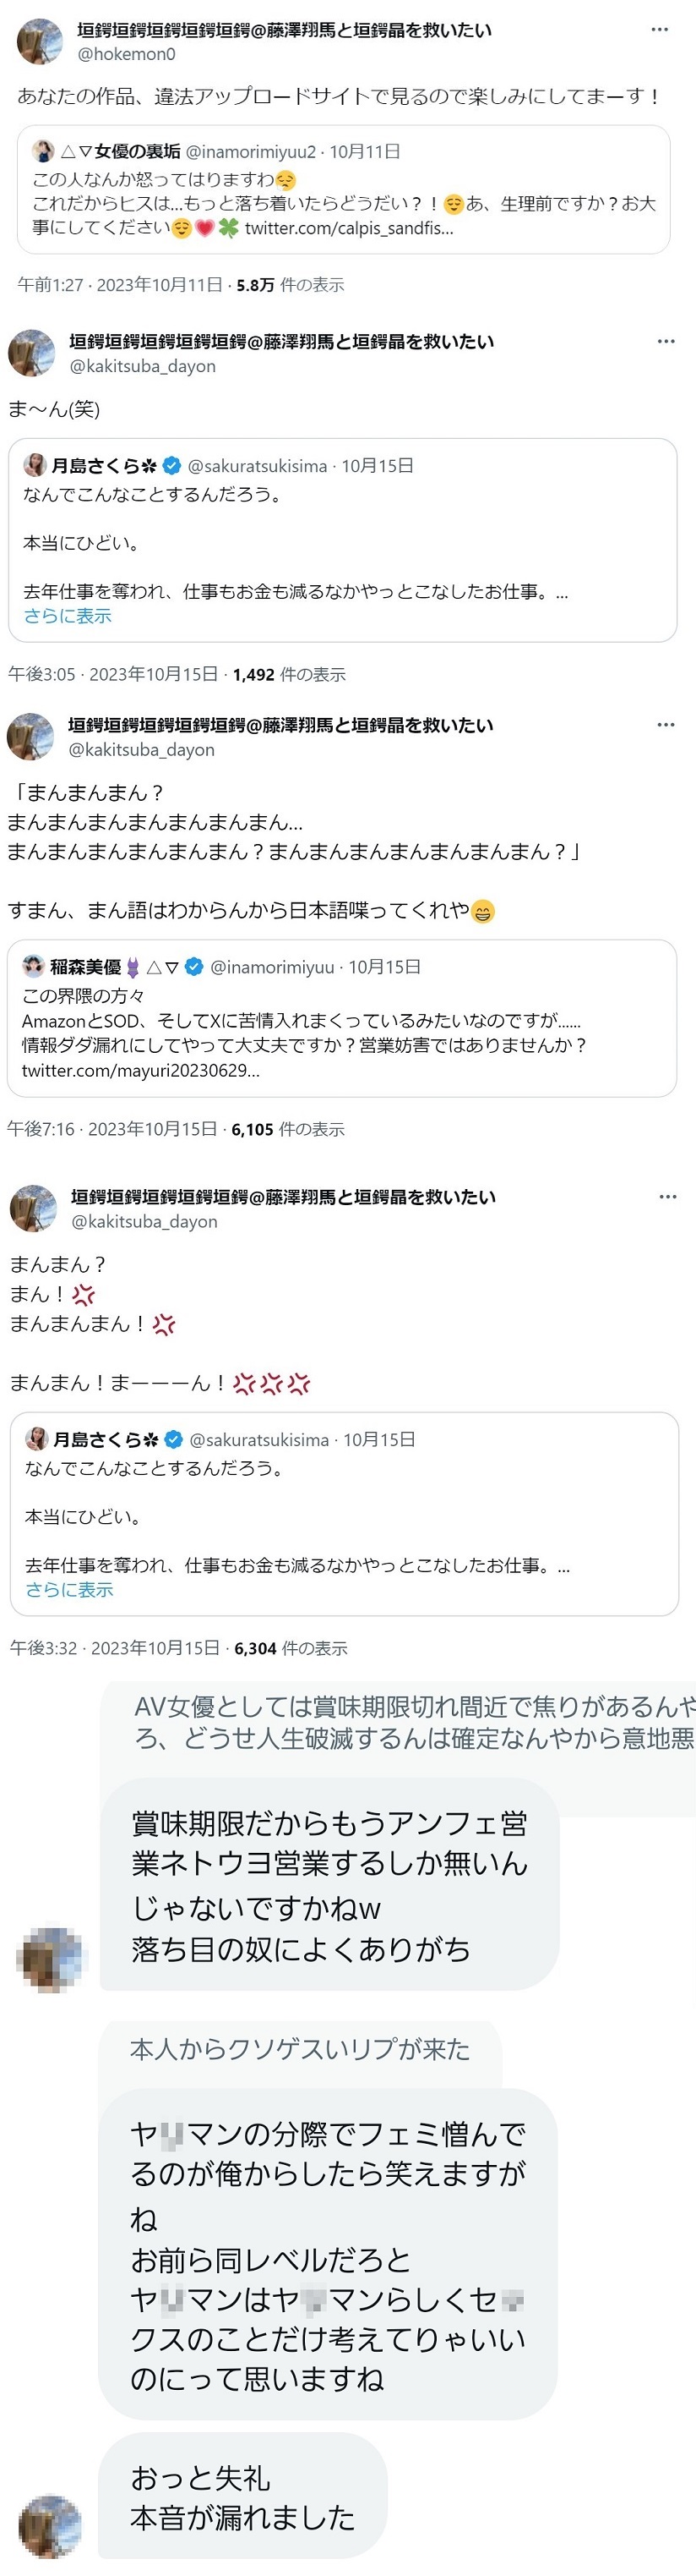Image resolution: width=696 pixels, height=2576 pixels.
Task: Click the 5.8万 件の表示 view count
Action: 290,285
